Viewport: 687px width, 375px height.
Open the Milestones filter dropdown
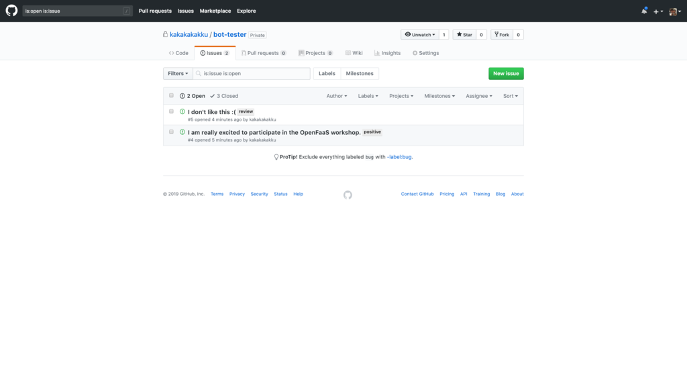439,96
